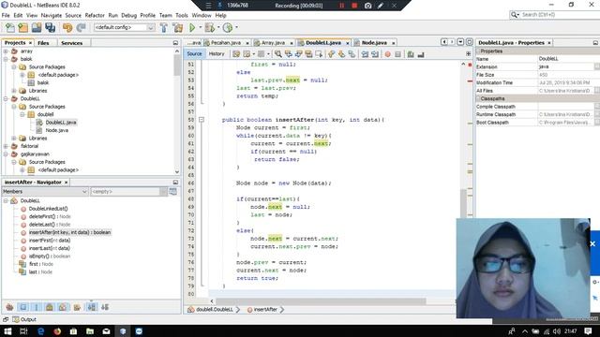Collapse the gajikaryawan project node
This screenshot has width=600, height=337.
(6, 154)
